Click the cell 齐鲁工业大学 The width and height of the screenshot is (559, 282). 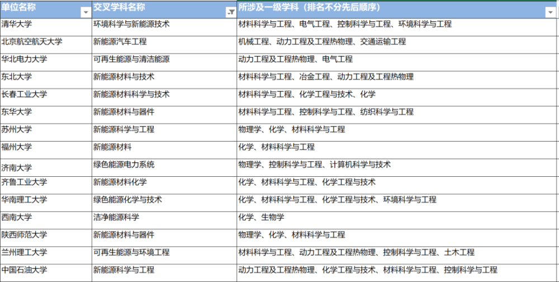pos(46,185)
